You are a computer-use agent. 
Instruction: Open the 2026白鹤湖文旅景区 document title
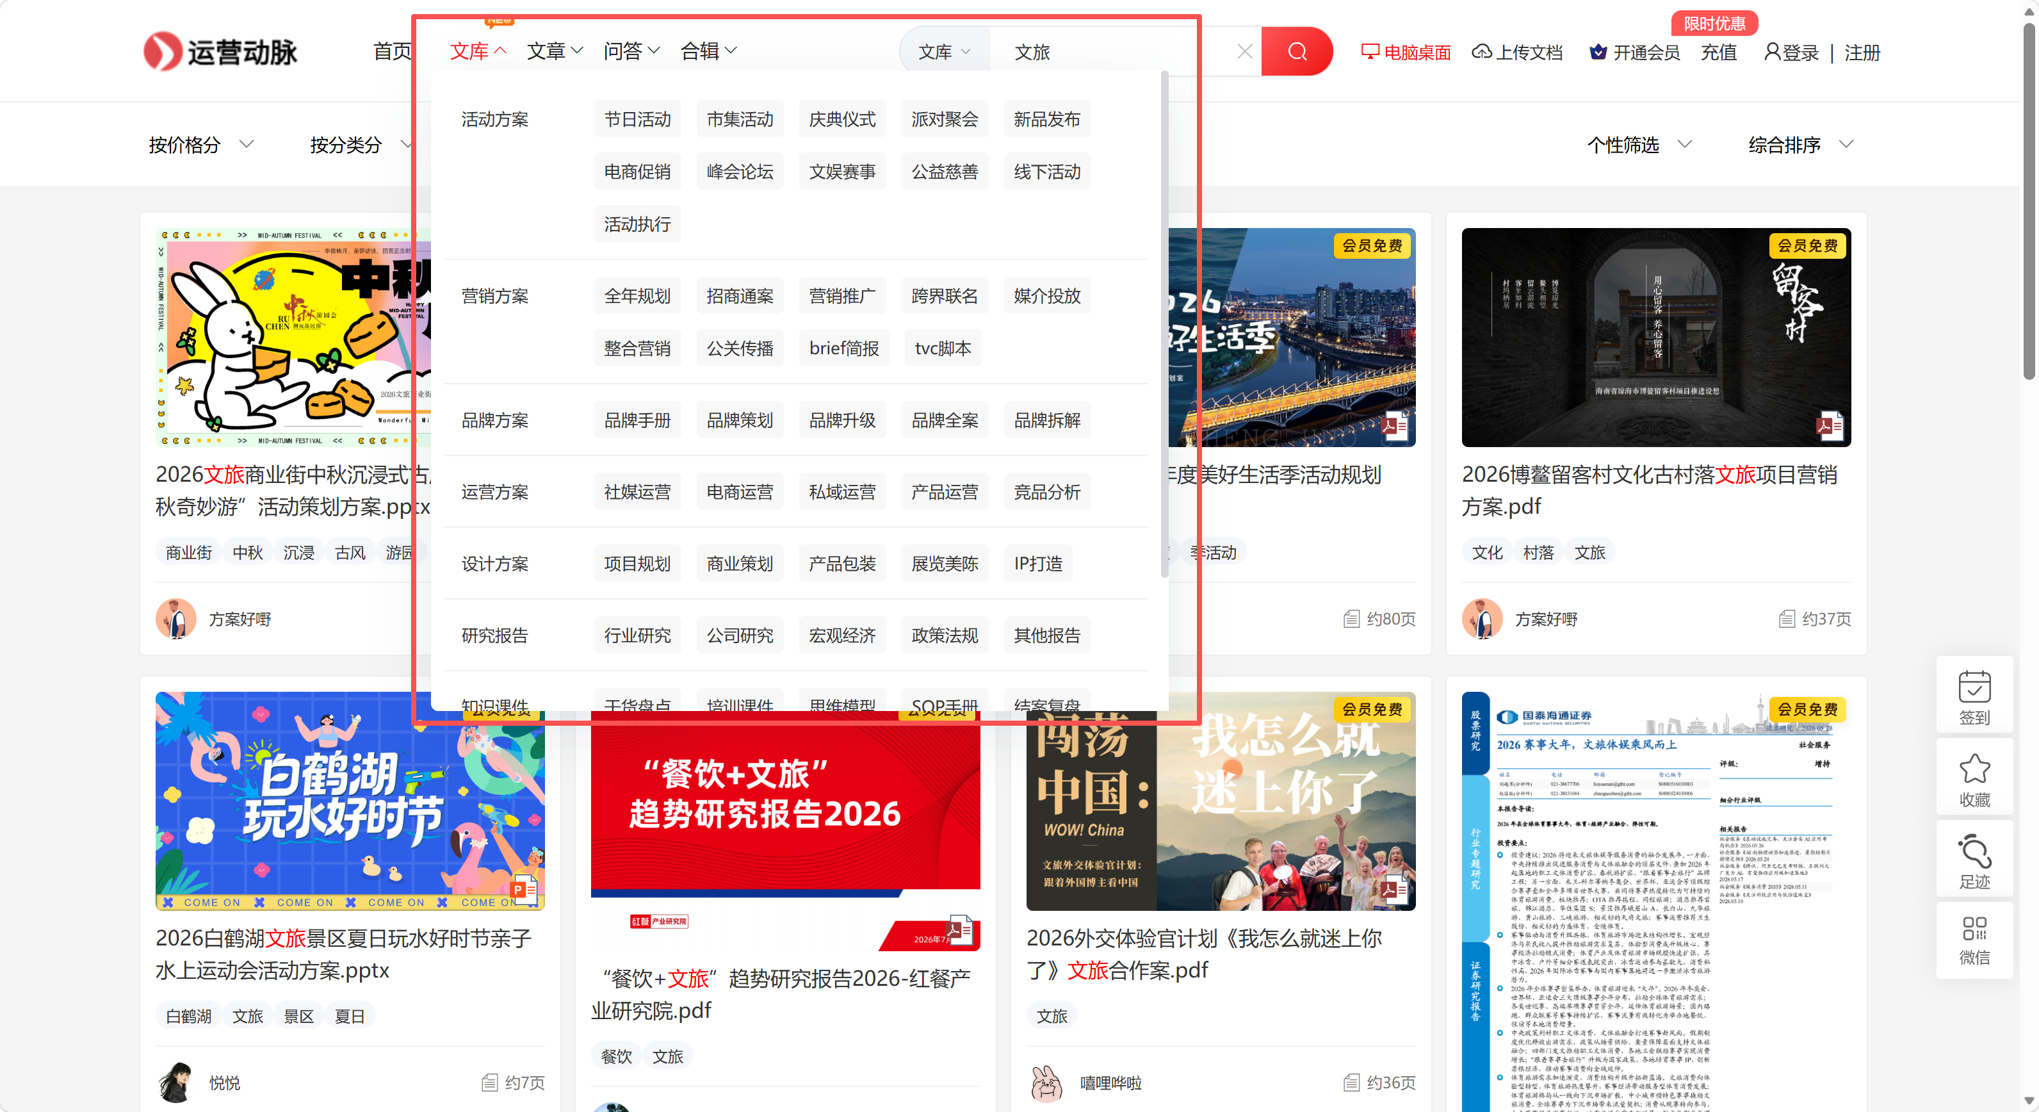343,954
